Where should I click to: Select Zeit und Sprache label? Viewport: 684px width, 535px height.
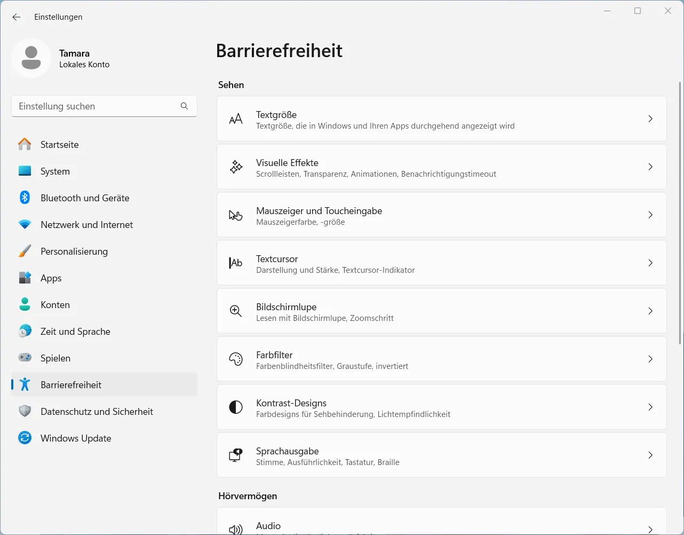(x=75, y=332)
